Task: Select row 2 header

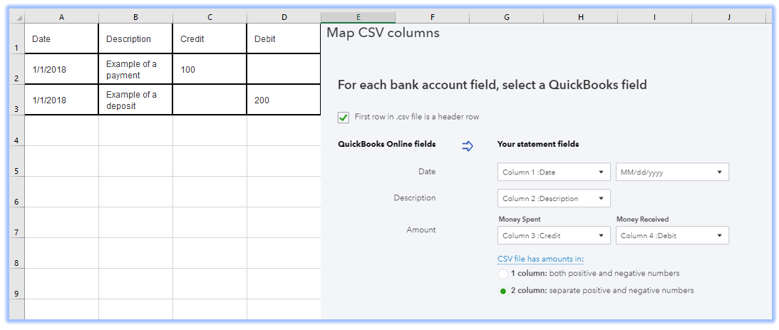Action: click(17, 69)
